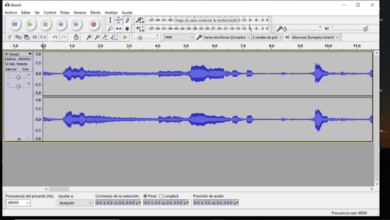Zoom in with the magnifier plus icon
The height and width of the screenshot is (220, 390).
click(x=88, y=37)
